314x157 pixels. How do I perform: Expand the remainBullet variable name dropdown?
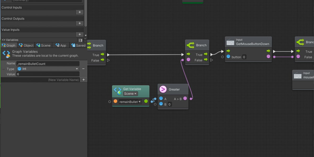130,102
